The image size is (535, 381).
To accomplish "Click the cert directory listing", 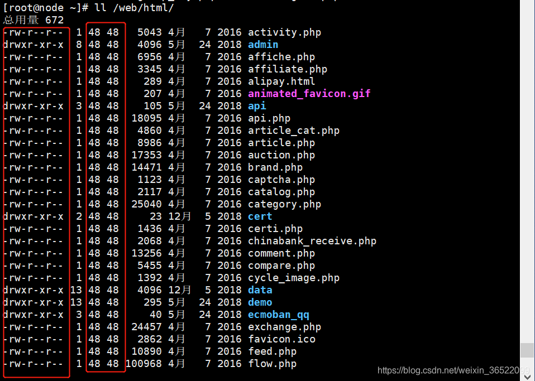I will 260,216.
